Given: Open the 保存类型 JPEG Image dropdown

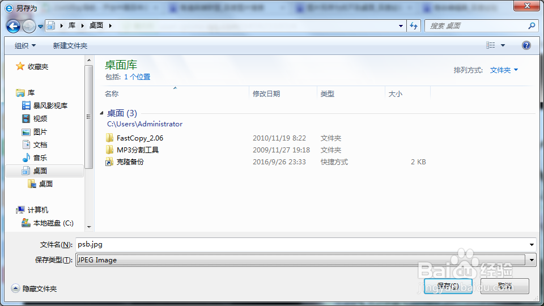Looking at the screenshot, I should pos(305,260).
